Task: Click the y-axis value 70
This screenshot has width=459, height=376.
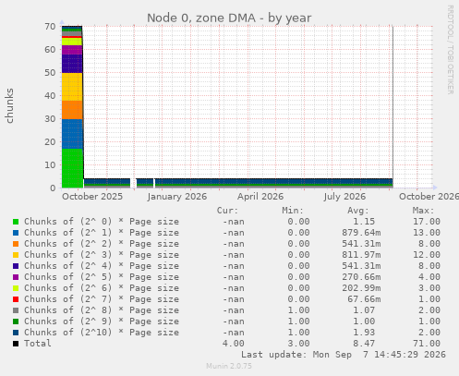Action: click(50, 27)
